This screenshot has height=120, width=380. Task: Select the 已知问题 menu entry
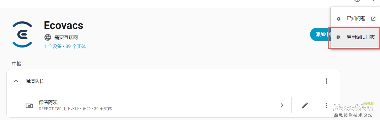tap(356, 19)
